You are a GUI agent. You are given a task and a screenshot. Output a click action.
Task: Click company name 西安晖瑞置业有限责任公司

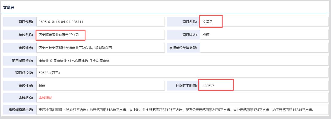pyautogui.click(x=59, y=35)
